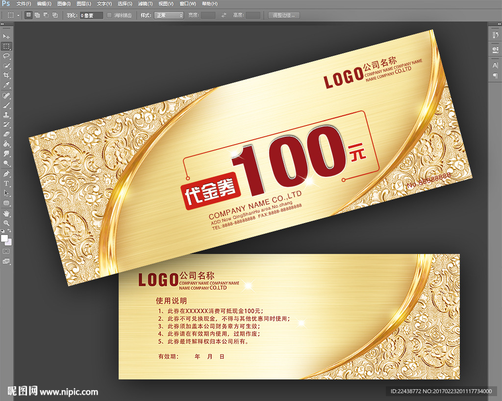Open the 编辑(E) menu
The image size is (502, 401).
44,4
